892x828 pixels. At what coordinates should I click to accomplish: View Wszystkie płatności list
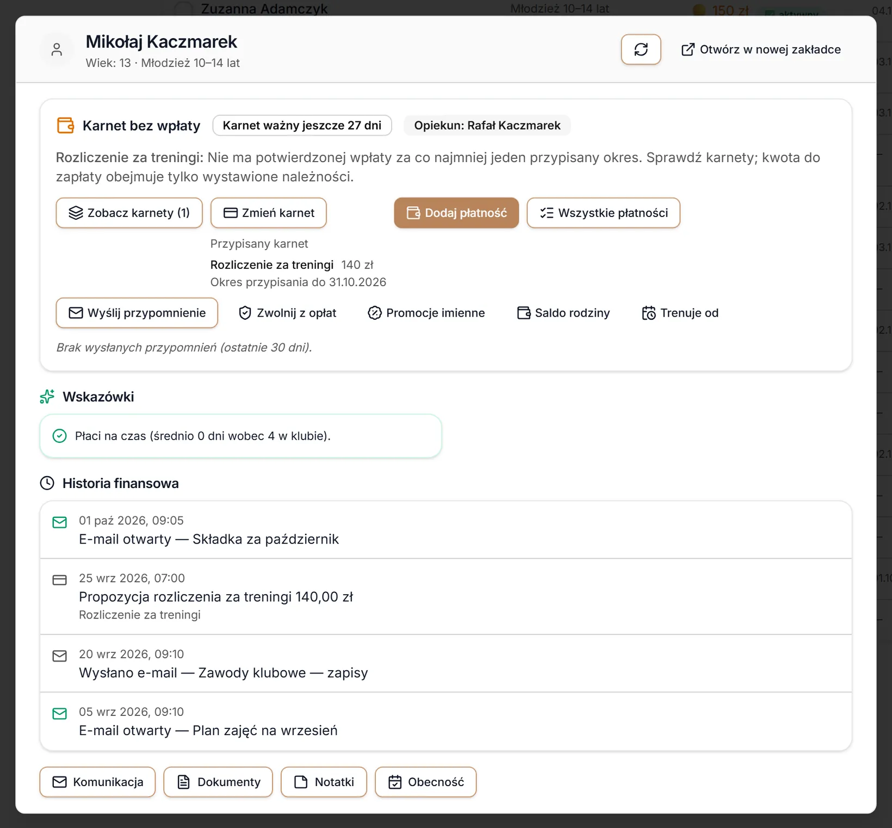603,213
